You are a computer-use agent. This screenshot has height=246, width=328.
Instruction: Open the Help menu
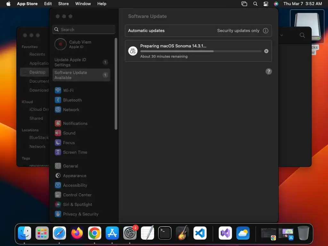(102, 4)
